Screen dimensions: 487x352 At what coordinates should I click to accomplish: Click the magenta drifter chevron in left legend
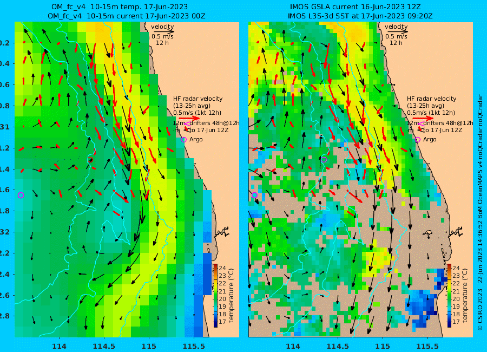pyautogui.click(x=187, y=124)
